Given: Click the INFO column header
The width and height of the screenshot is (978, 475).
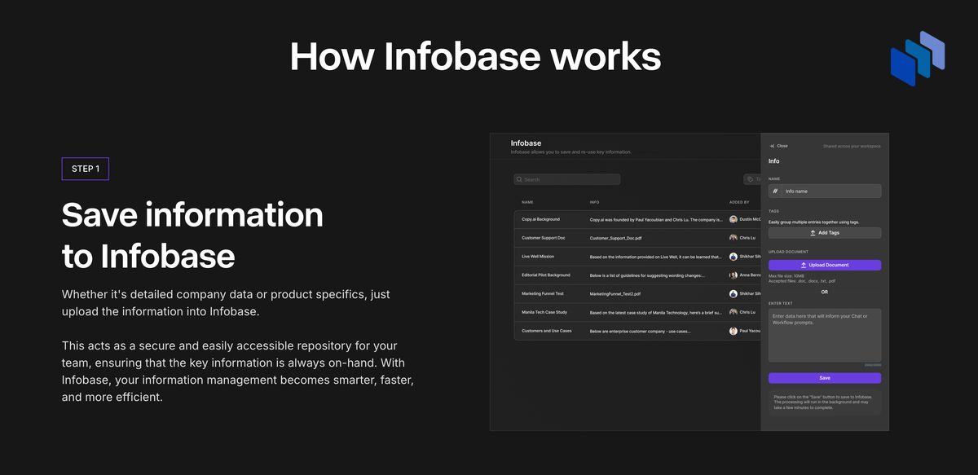Looking at the screenshot, I should pos(594,202).
